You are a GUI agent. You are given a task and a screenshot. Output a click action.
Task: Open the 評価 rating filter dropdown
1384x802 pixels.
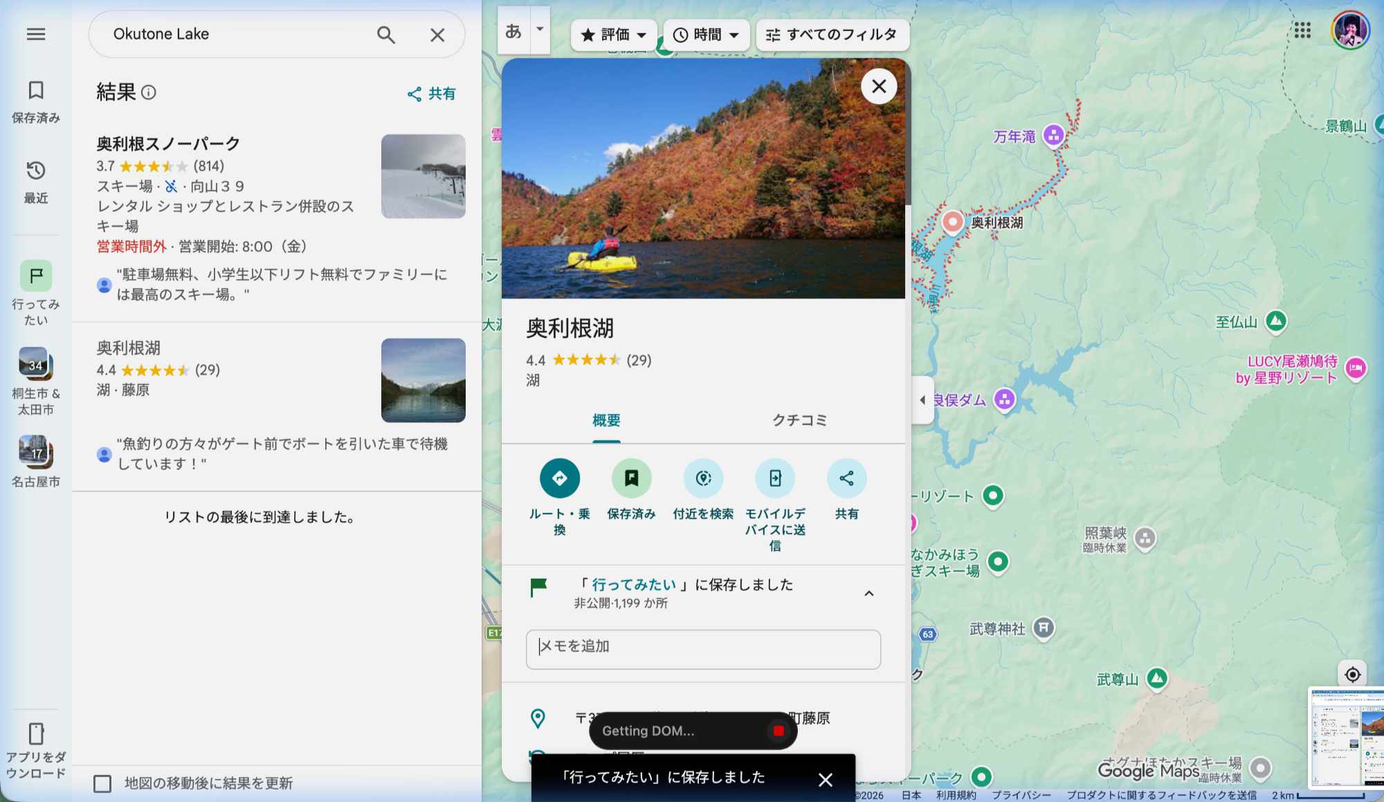[x=614, y=35]
